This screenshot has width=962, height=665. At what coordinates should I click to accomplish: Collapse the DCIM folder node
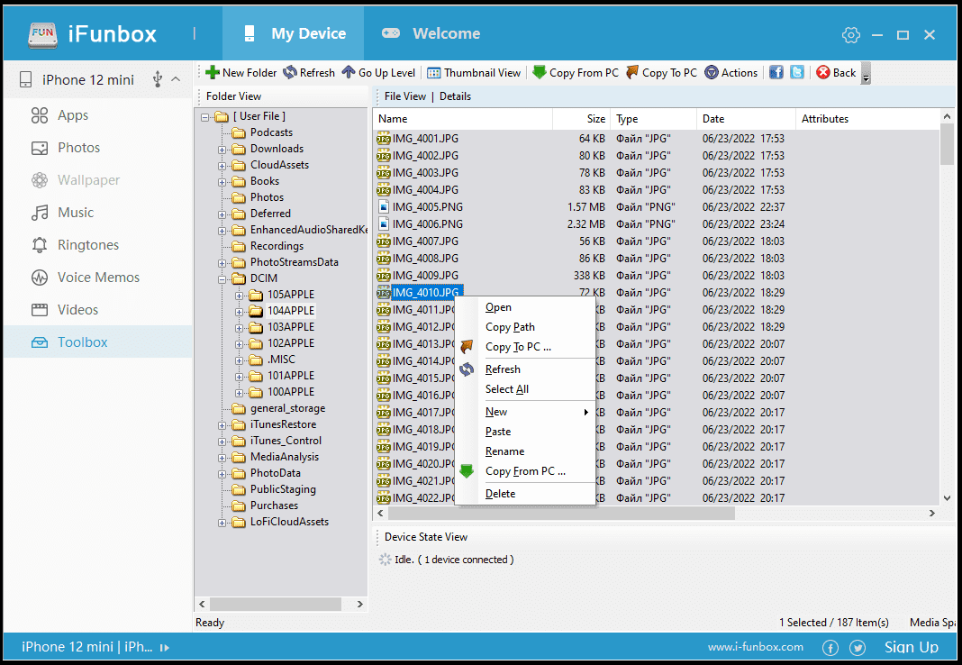tap(222, 279)
